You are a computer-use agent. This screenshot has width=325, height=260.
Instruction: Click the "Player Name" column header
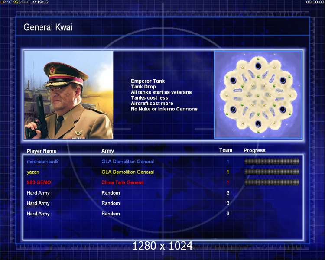point(42,151)
